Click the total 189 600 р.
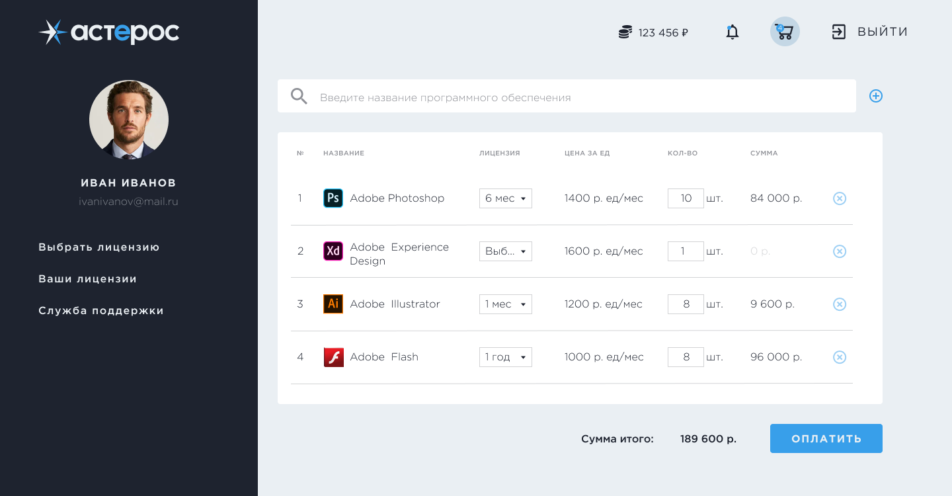Screen dimensions: 952x496 [x=708, y=439]
